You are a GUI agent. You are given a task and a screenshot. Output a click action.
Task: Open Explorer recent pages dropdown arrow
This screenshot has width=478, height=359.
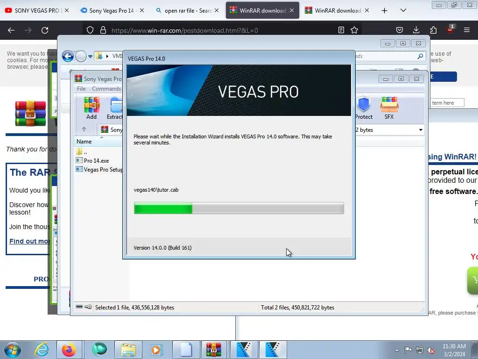point(90,56)
